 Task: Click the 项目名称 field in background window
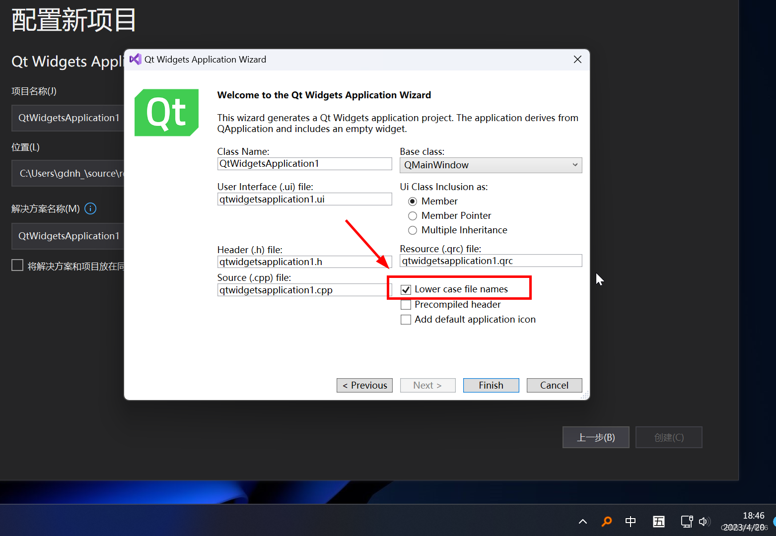click(68, 118)
